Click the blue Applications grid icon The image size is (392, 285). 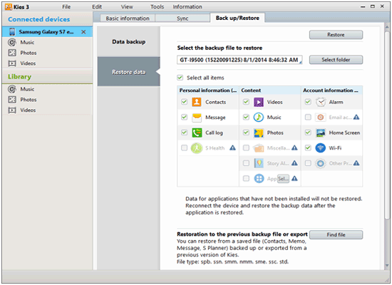(259, 179)
